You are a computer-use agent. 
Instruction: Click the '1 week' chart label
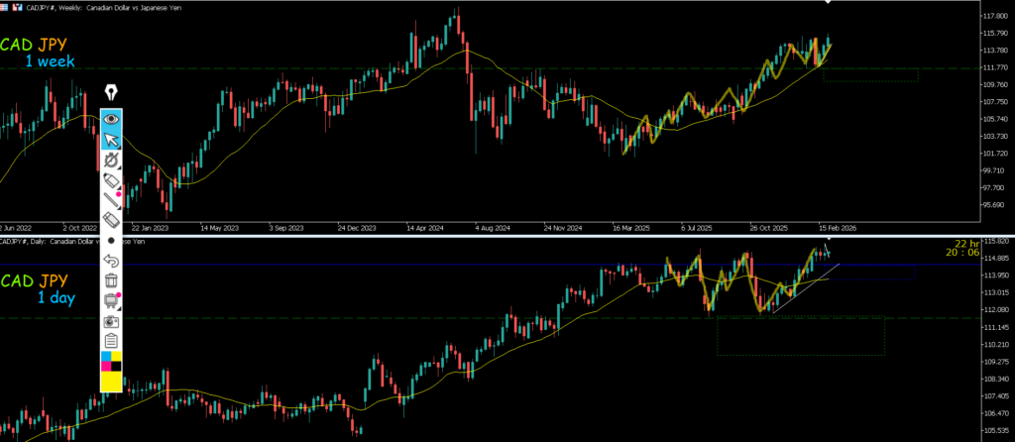coord(51,62)
